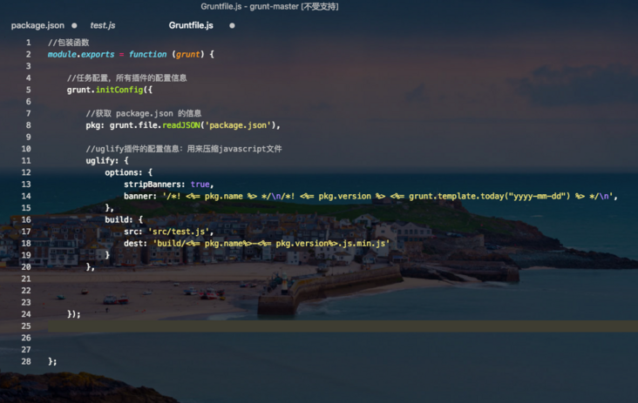Click line number 14 in the gutter
Viewport: 638px width, 403px height.
point(26,196)
